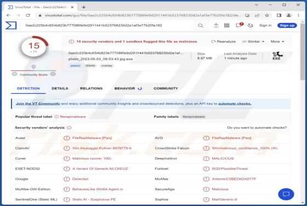The width and height of the screenshot is (307, 206).
Task: Click the Sign up button
Action: (x=287, y=25)
